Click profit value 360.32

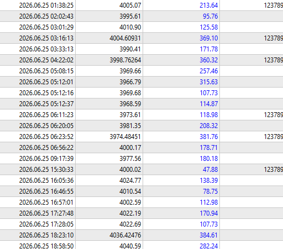(x=208, y=60)
